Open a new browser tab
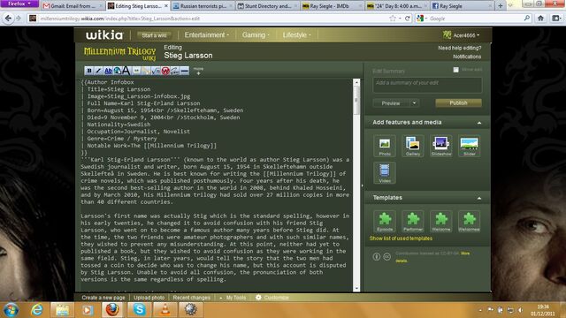Viewport: 566px width, 318px height. [501, 6]
